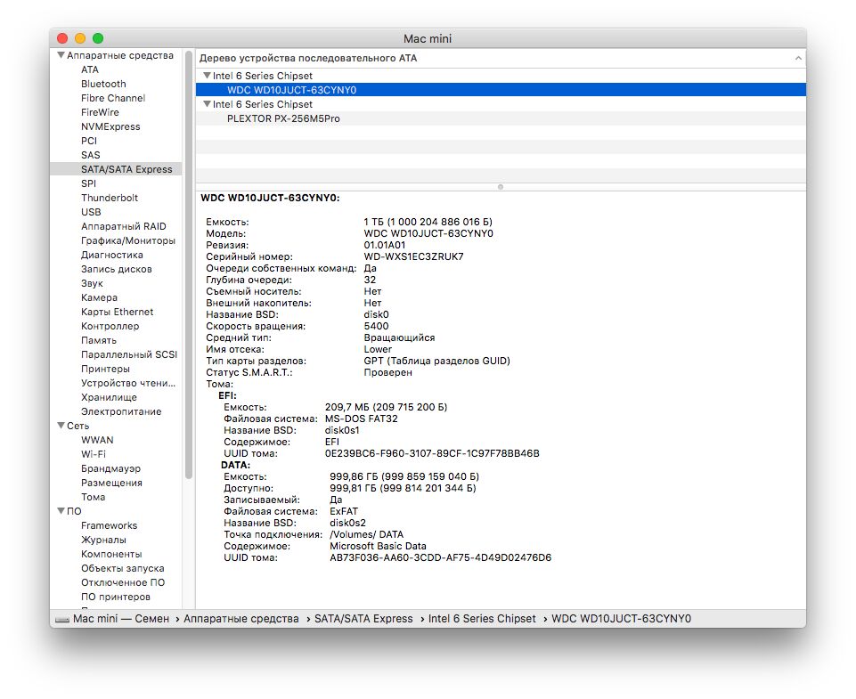Select Тома under Сеть
856x699 pixels.
[x=94, y=497]
